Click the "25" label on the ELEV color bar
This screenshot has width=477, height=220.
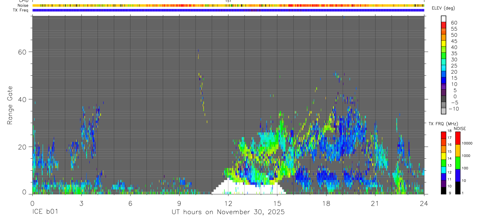pyautogui.click(x=453, y=66)
